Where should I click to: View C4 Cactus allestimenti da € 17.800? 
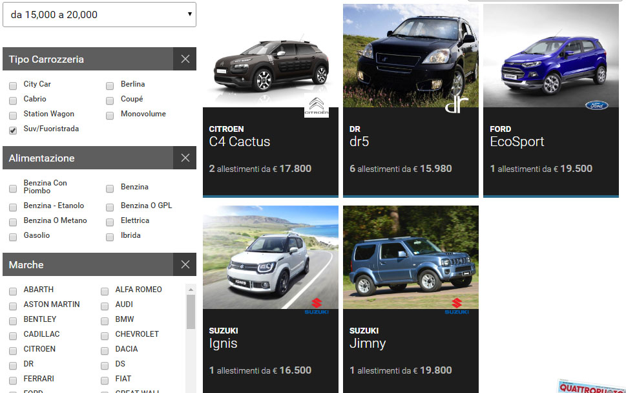(260, 169)
